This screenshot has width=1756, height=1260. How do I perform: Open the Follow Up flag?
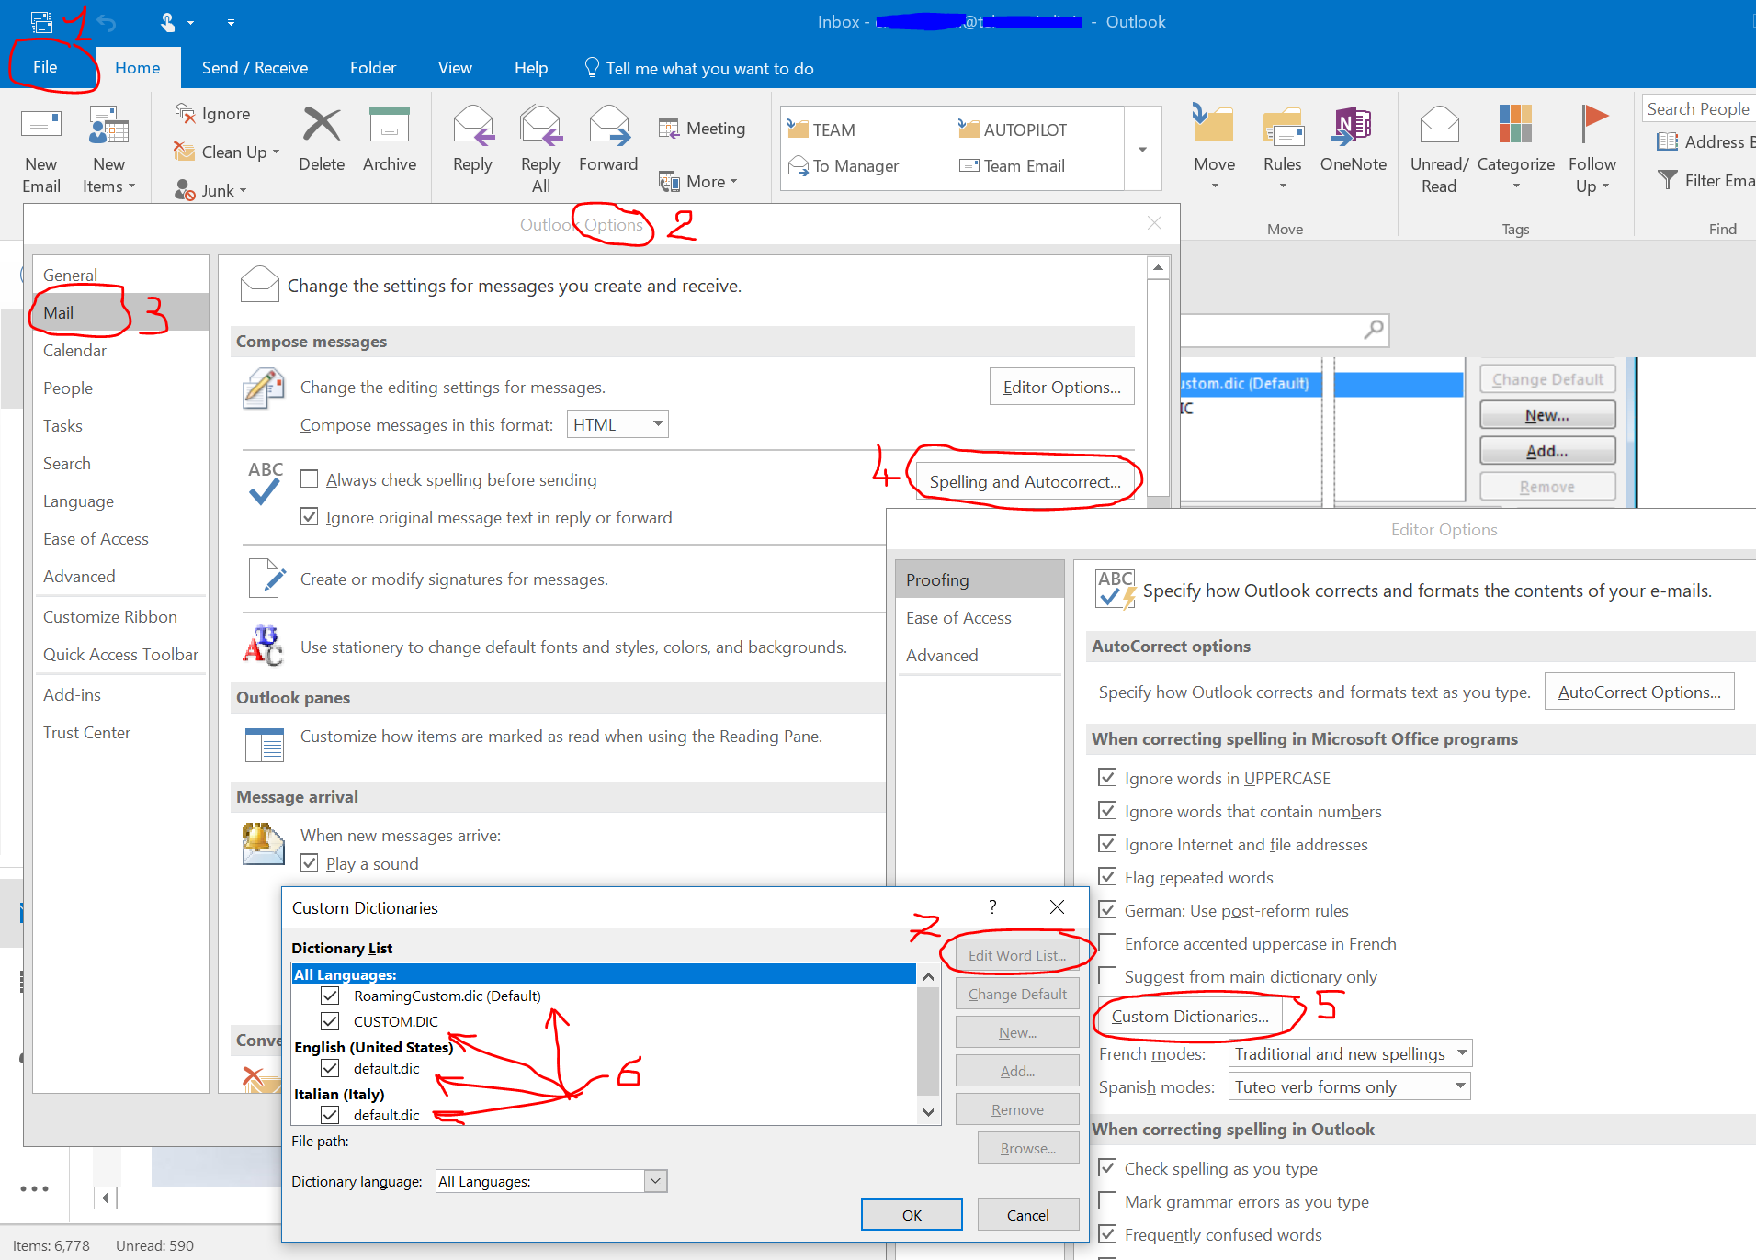point(1592,127)
